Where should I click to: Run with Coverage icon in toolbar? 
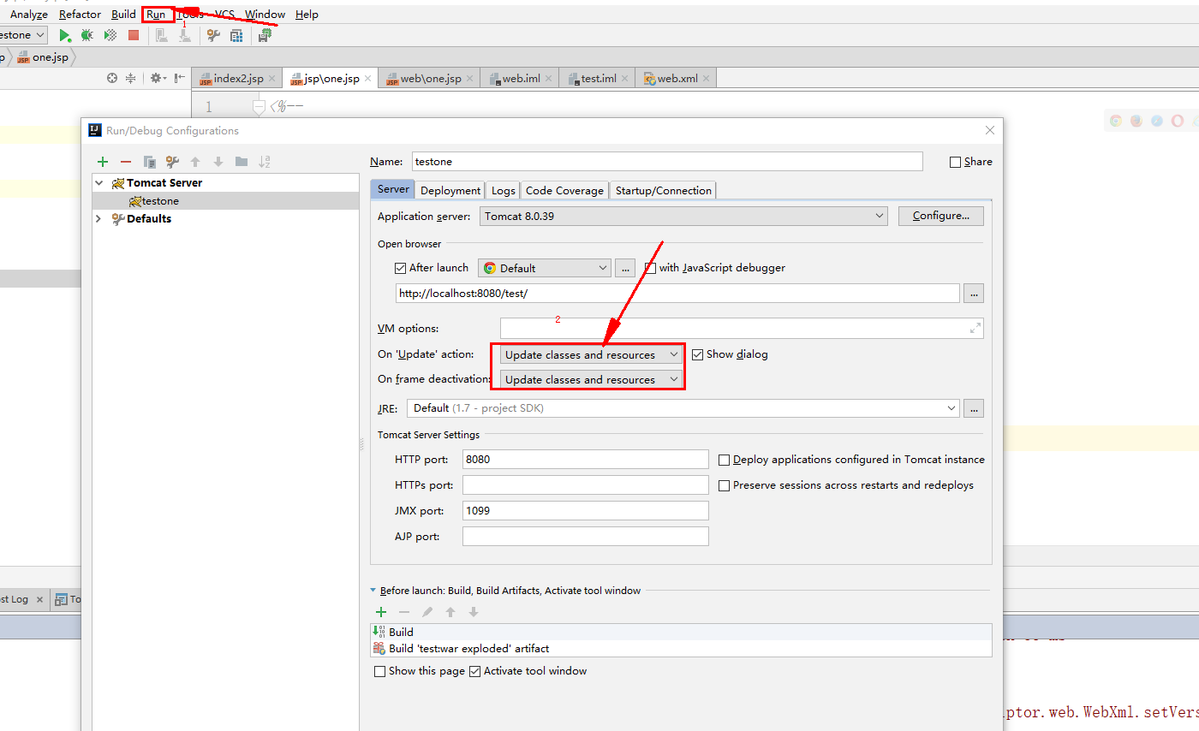point(110,35)
